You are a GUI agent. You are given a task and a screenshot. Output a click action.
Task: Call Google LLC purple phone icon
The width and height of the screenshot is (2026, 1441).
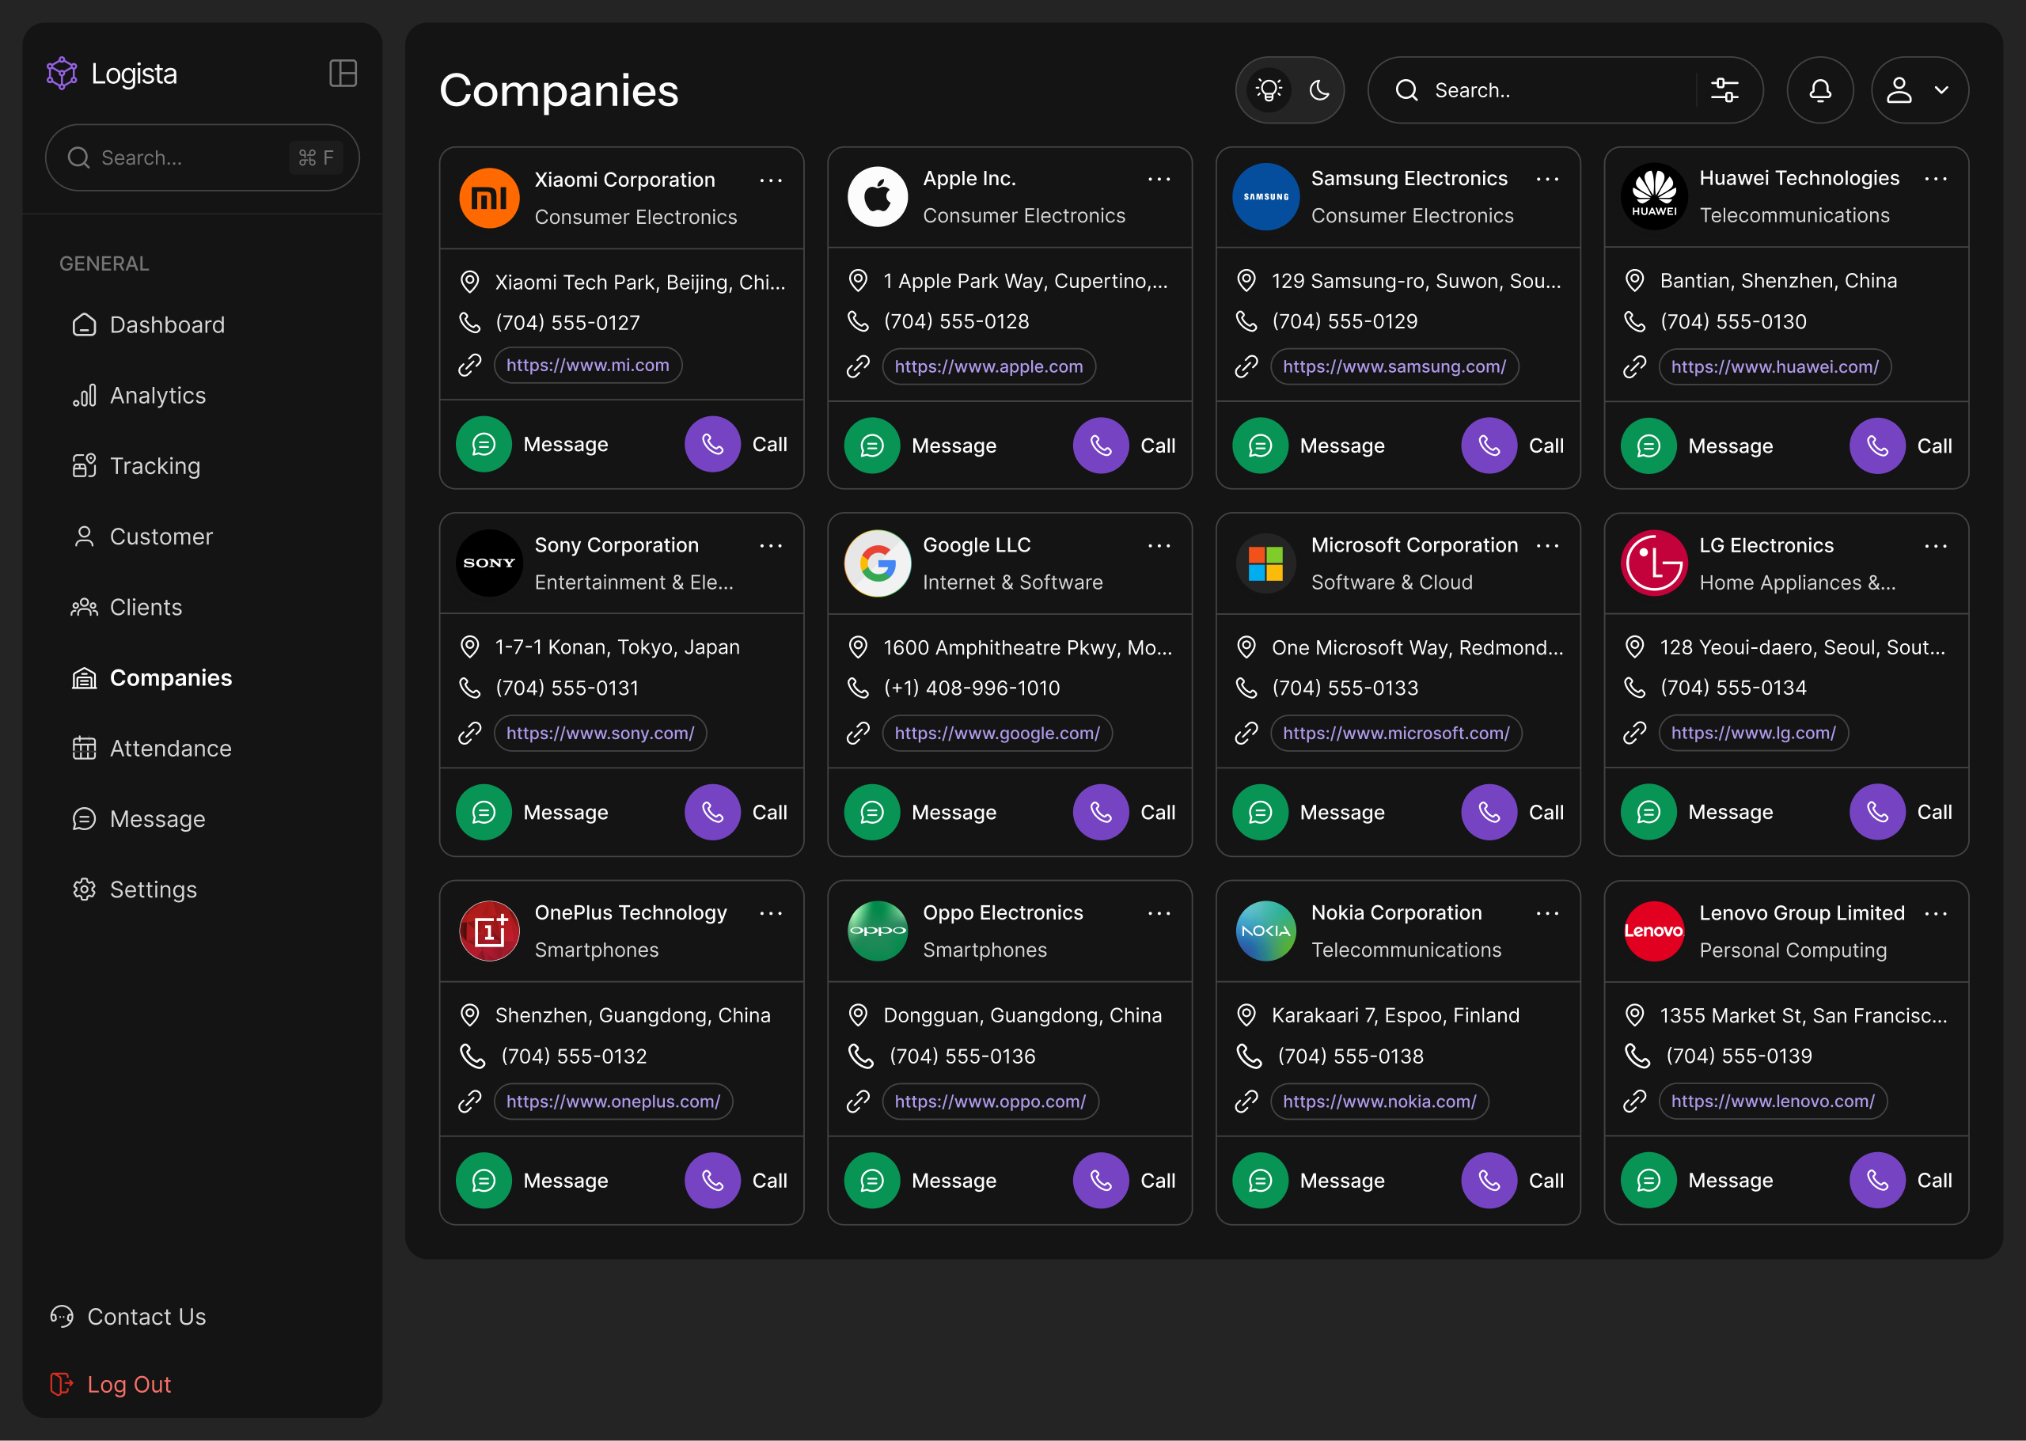[1102, 812]
